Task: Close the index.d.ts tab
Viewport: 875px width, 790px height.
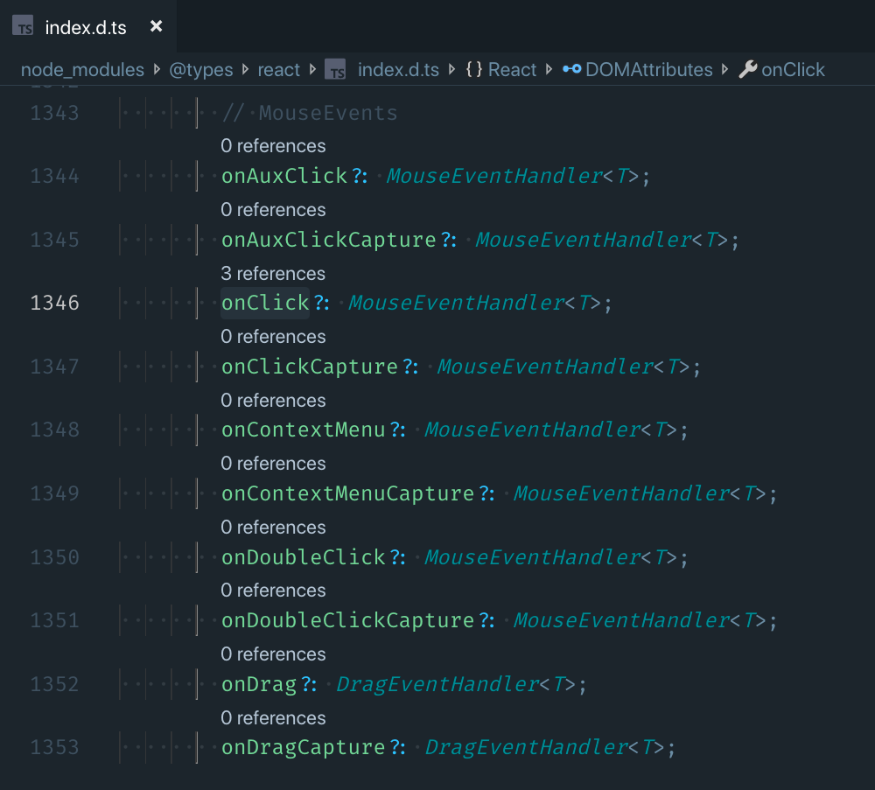Action: coord(157,26)
